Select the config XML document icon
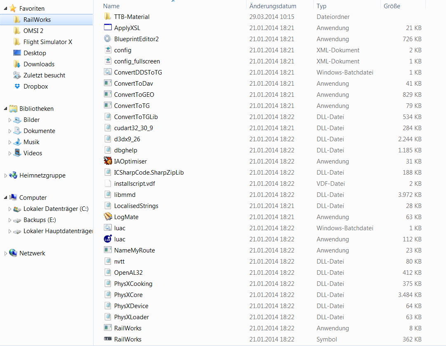446x346 pixels. pos(108,50)
